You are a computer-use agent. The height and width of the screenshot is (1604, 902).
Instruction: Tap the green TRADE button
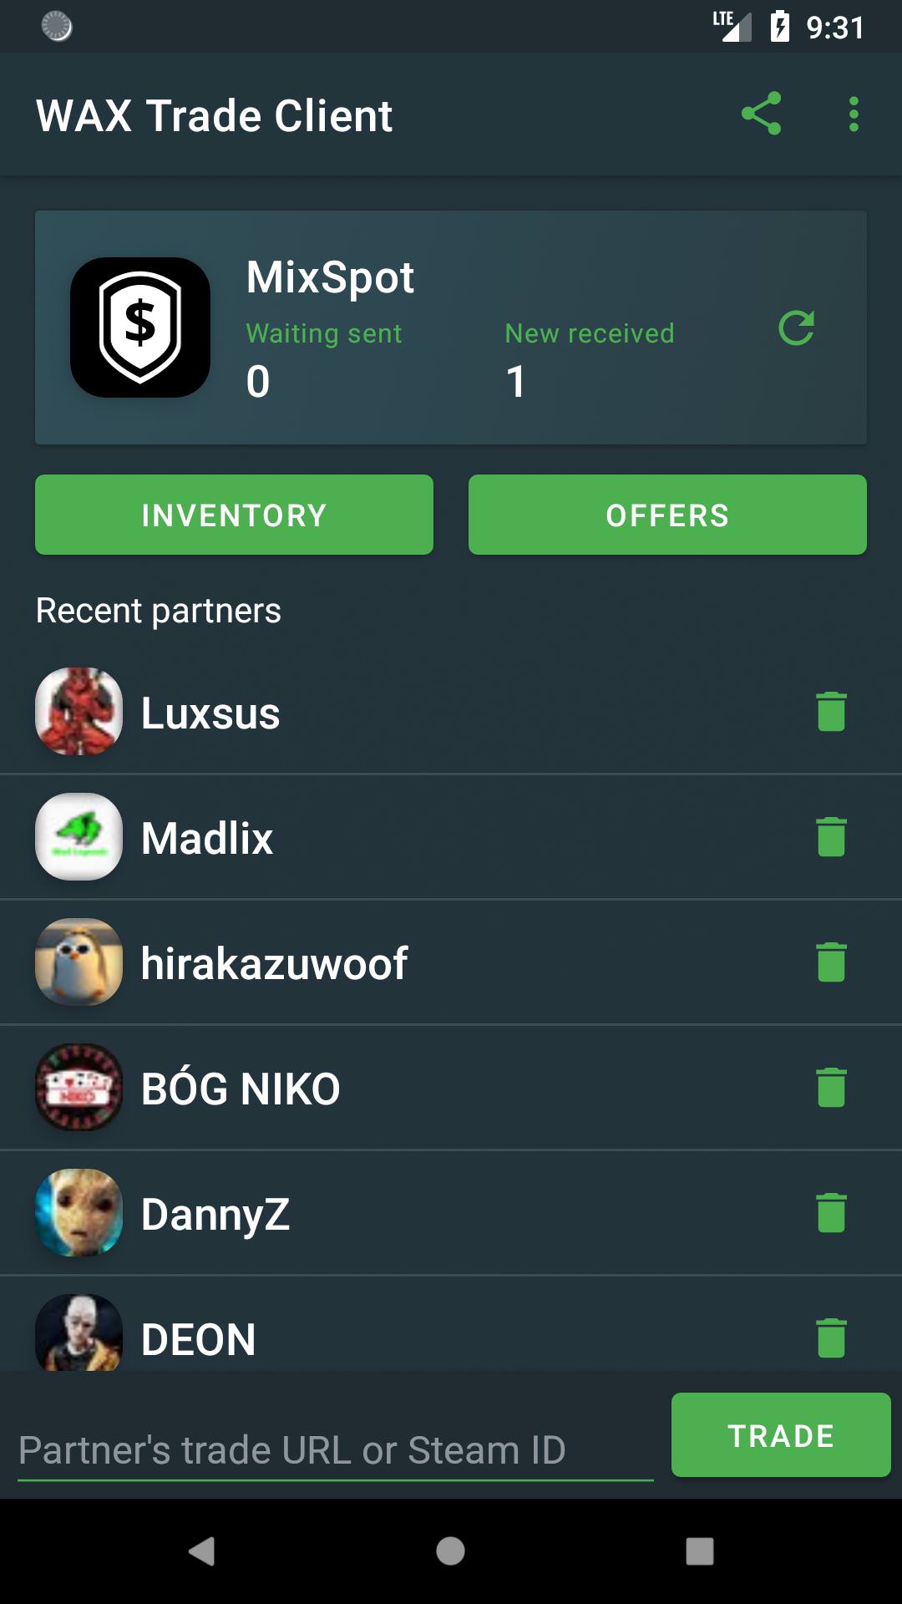(x=781, y=1435)
